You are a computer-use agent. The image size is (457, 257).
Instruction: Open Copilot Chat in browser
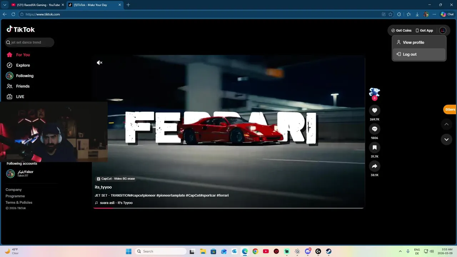(447, 14)
